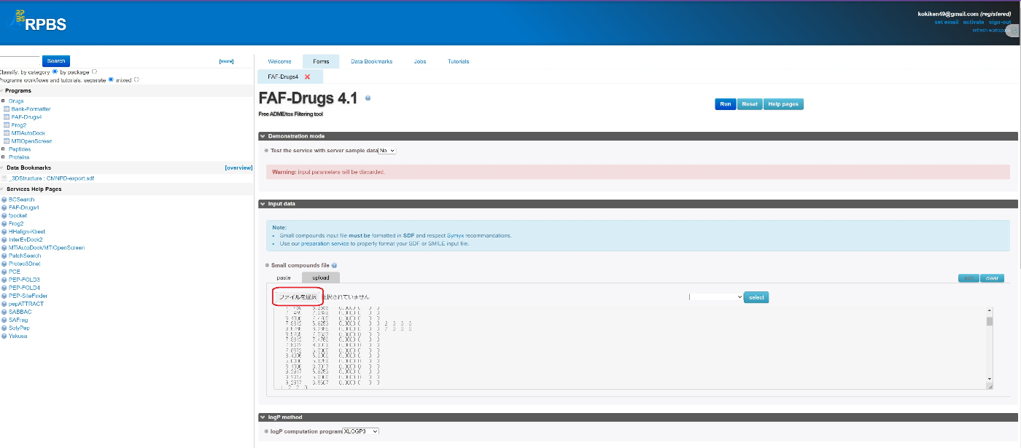Select the separate workflows radio button

111,80
